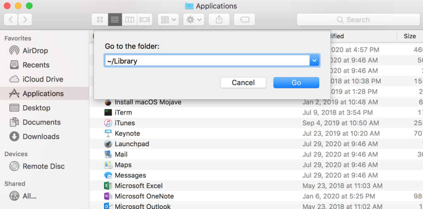The width and height of the screenshot is (423, 209).
Task: Click the folder path text field
Action: (x=207, y=61)
